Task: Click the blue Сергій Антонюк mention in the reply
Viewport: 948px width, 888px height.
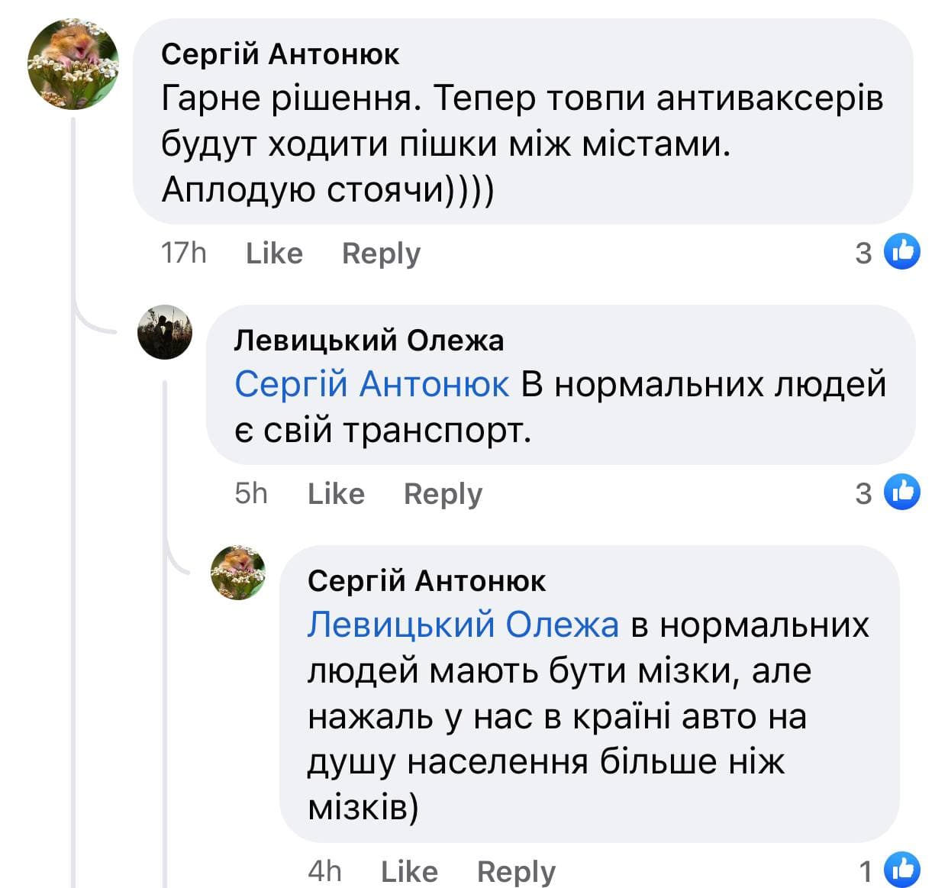Action: [372, 384]
